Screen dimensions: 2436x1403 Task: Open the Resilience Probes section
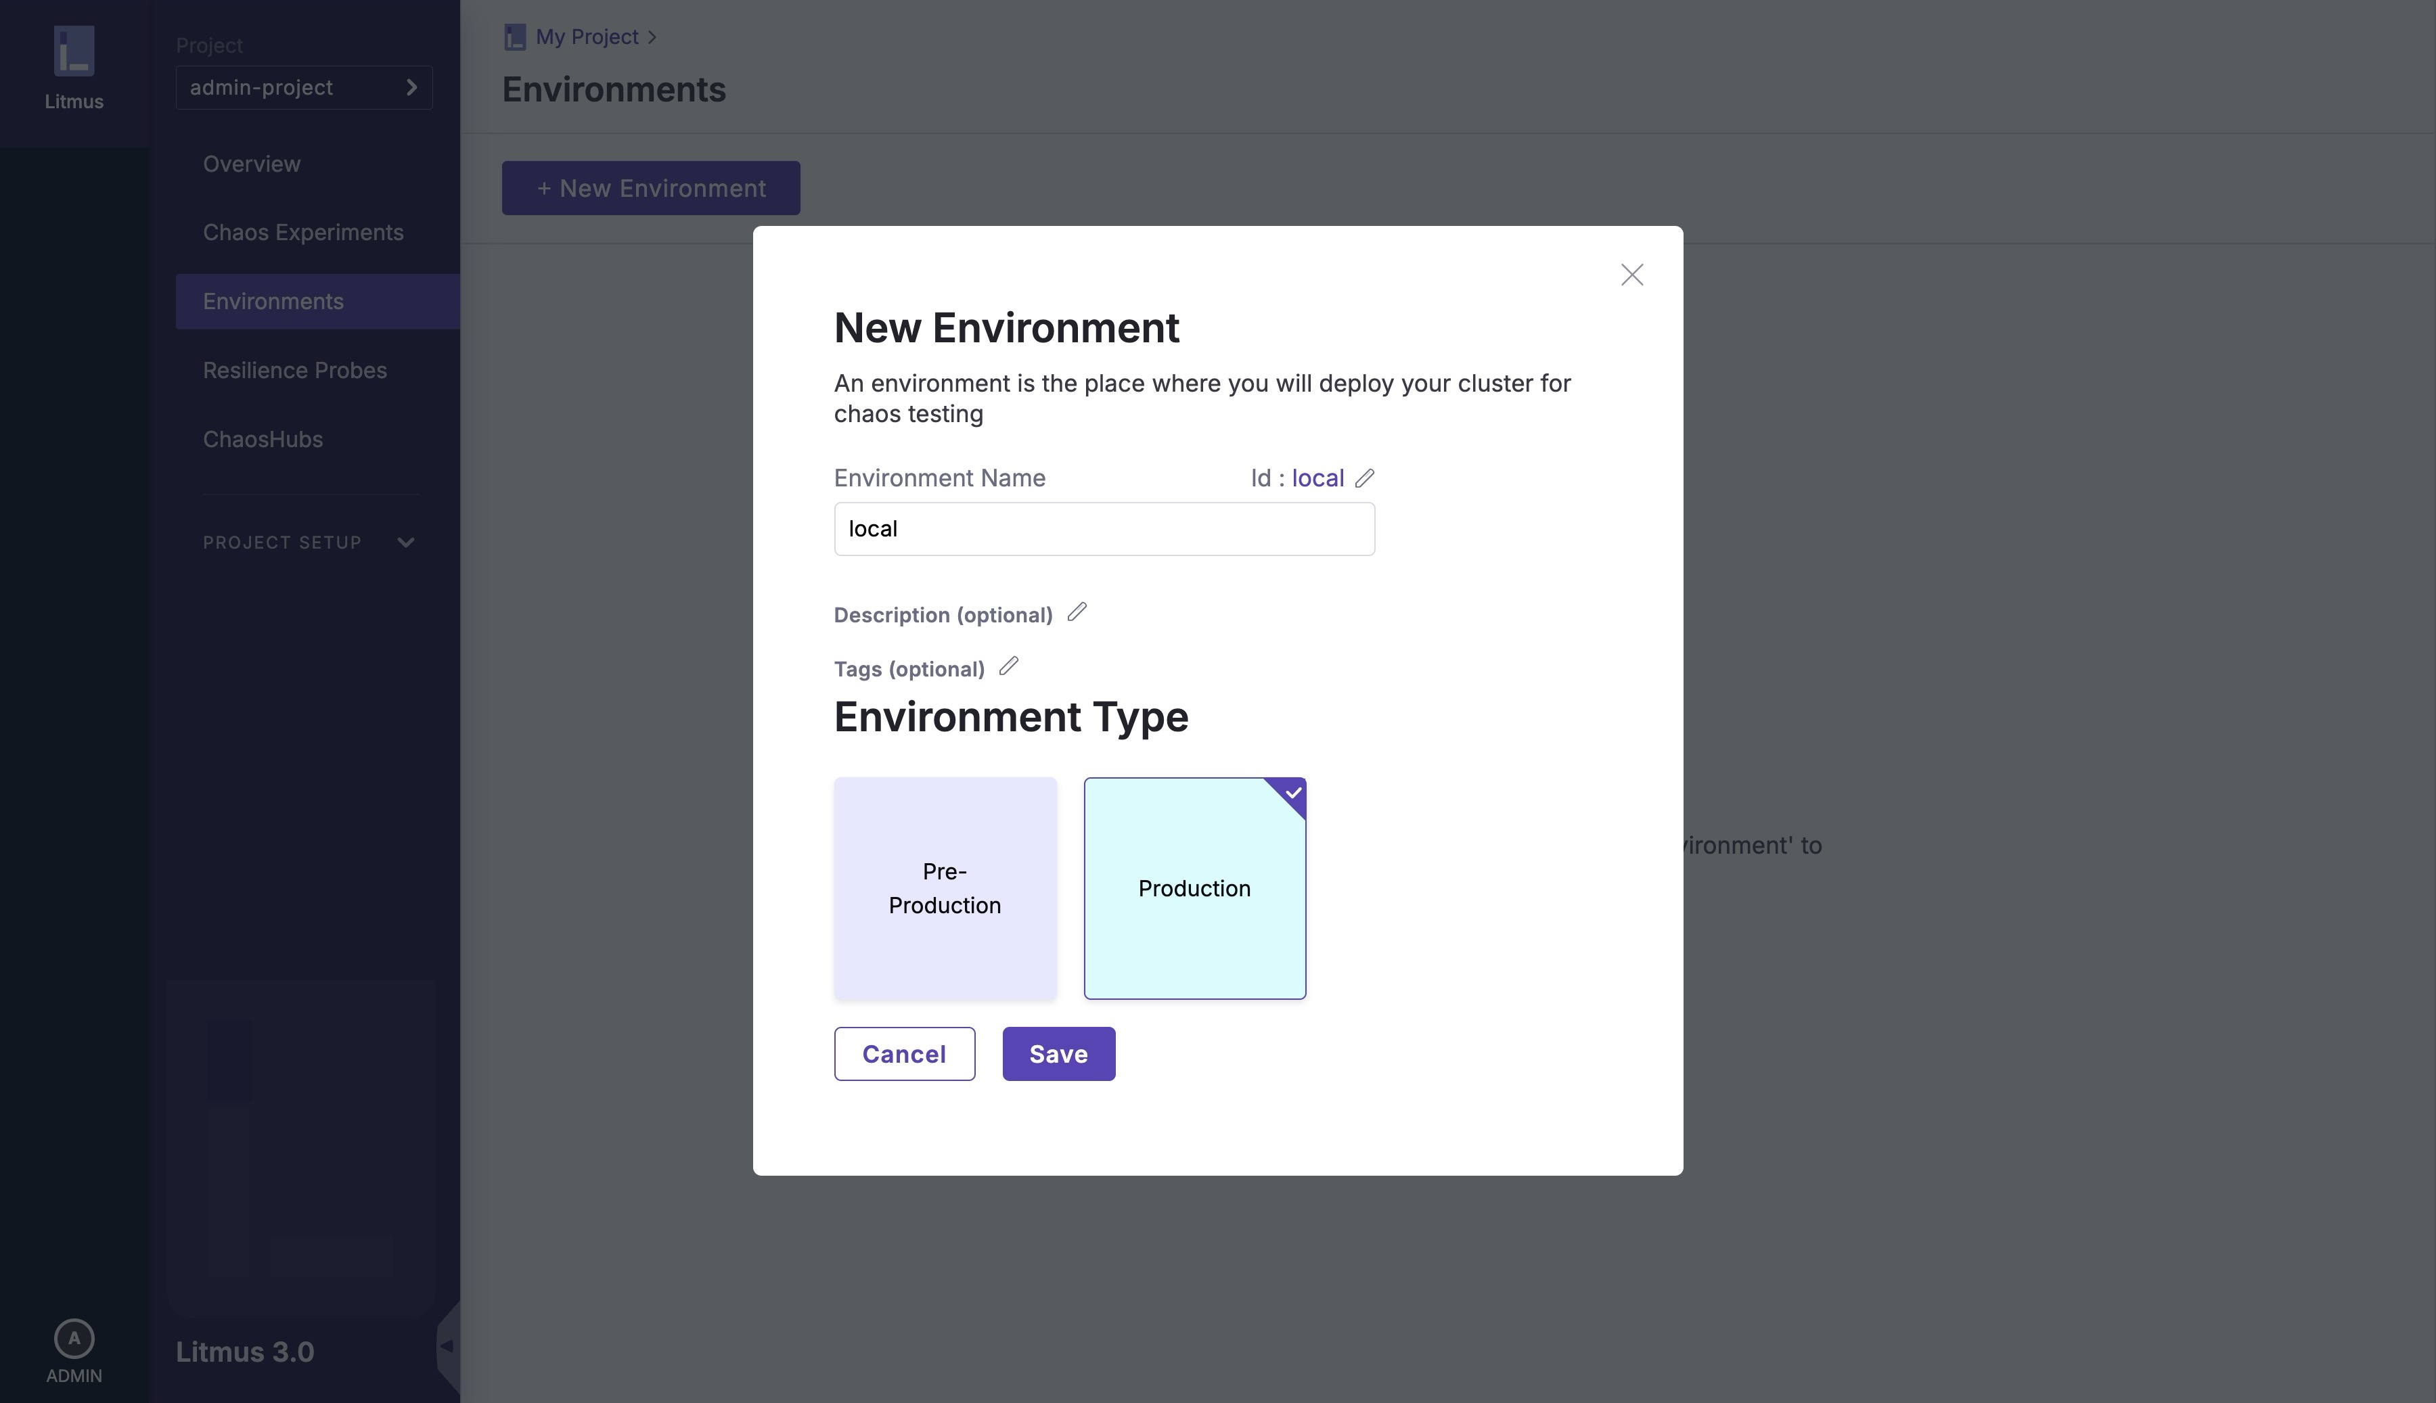(x=295, y=369)
